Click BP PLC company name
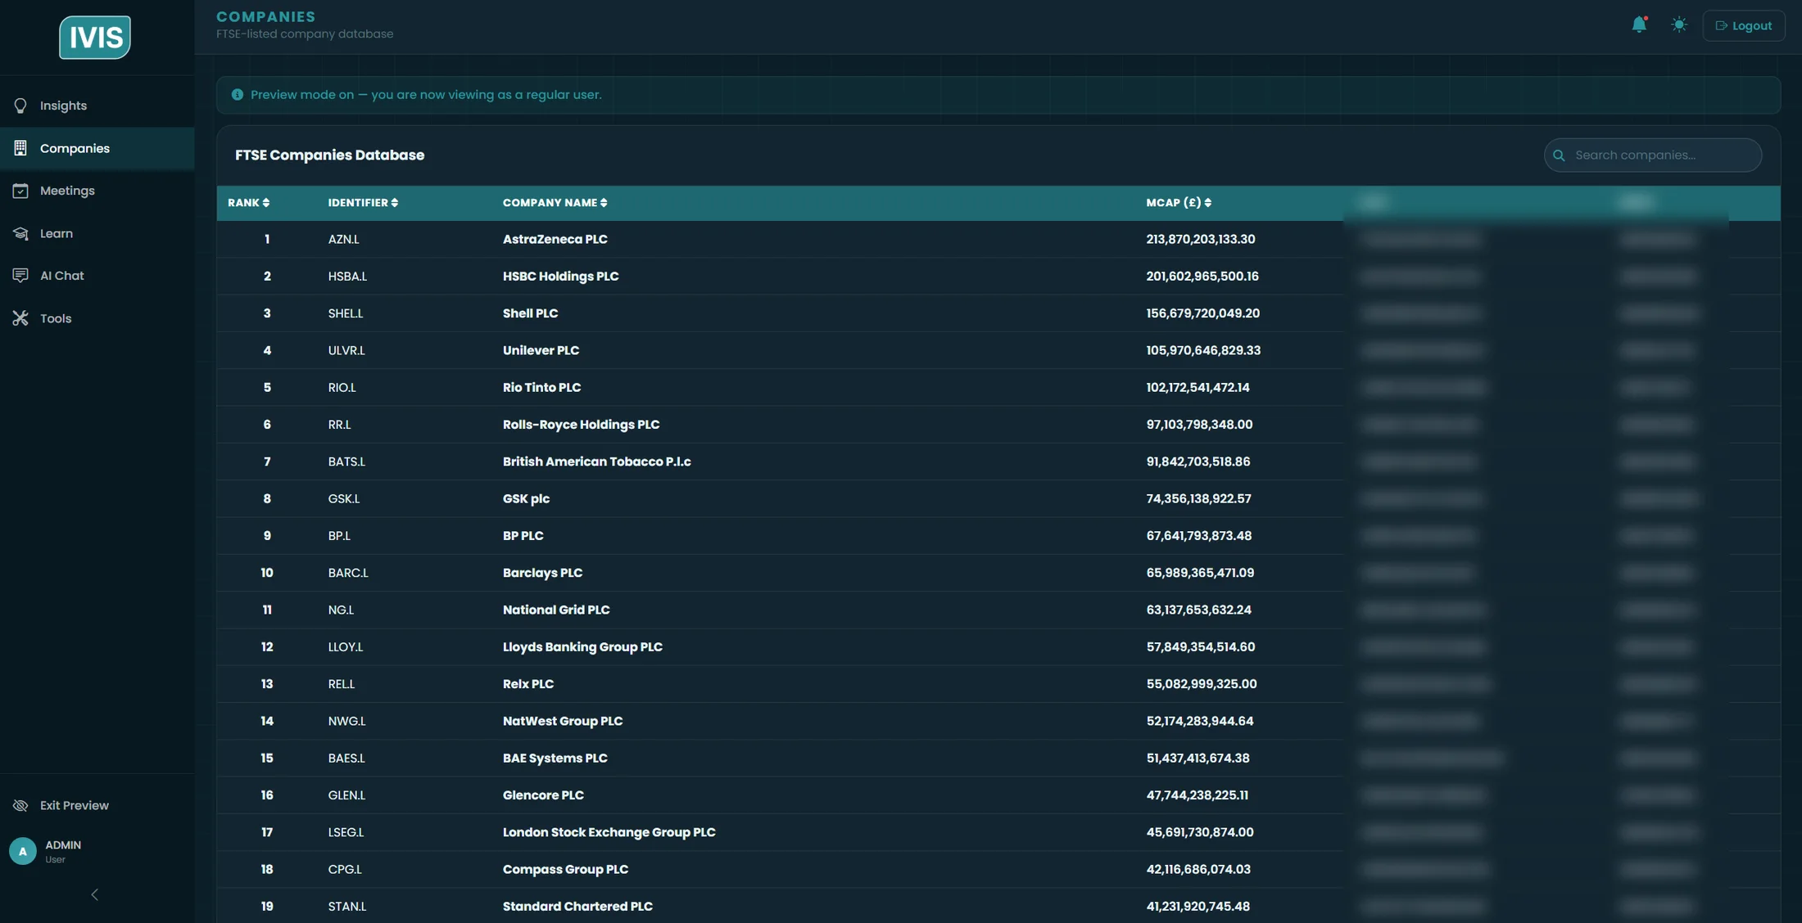This screenshot has width=1802, height=923. coord(523,536)
